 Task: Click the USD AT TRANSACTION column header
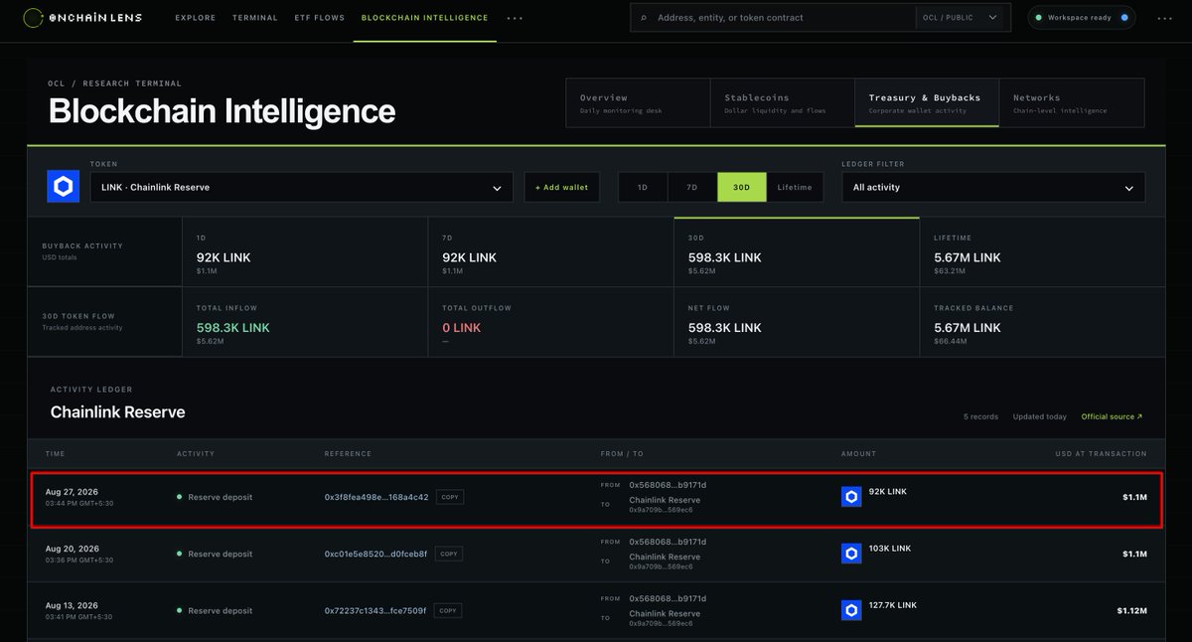point(1101,453)
